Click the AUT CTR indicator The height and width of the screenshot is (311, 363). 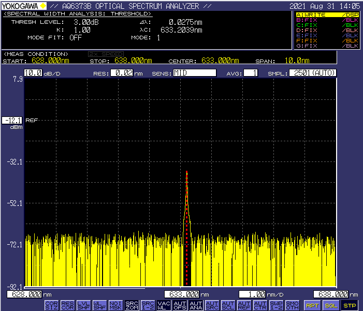(260, 305)
